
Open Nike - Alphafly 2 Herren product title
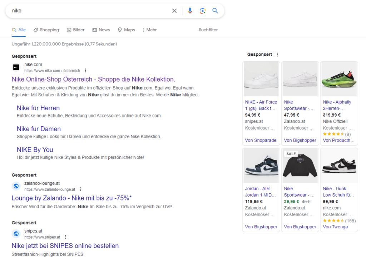click(337, 105)
